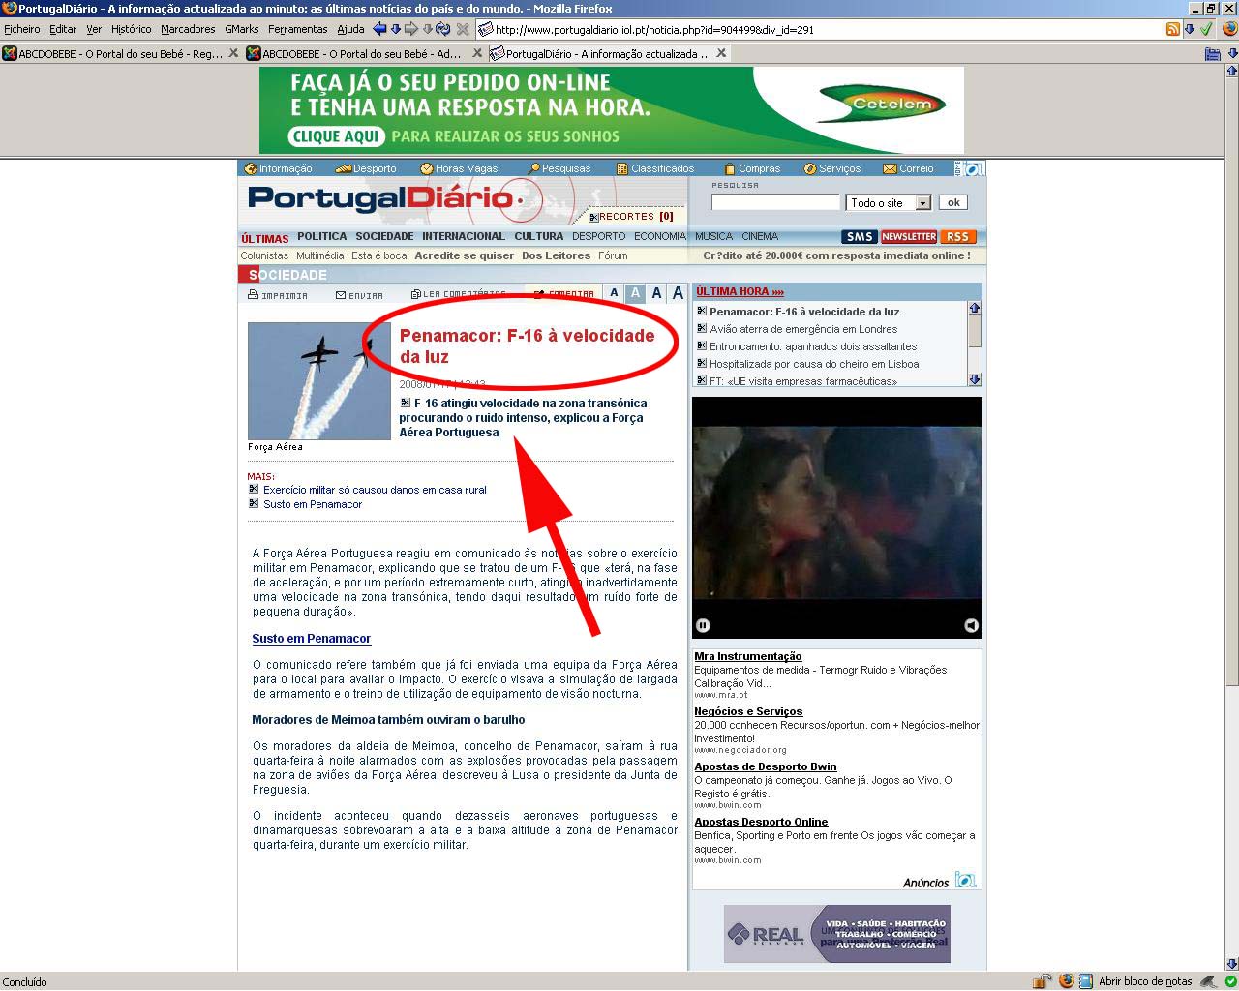Click the POLITICA section in site navigation
1239x991 pixels.
coord(321,236)
